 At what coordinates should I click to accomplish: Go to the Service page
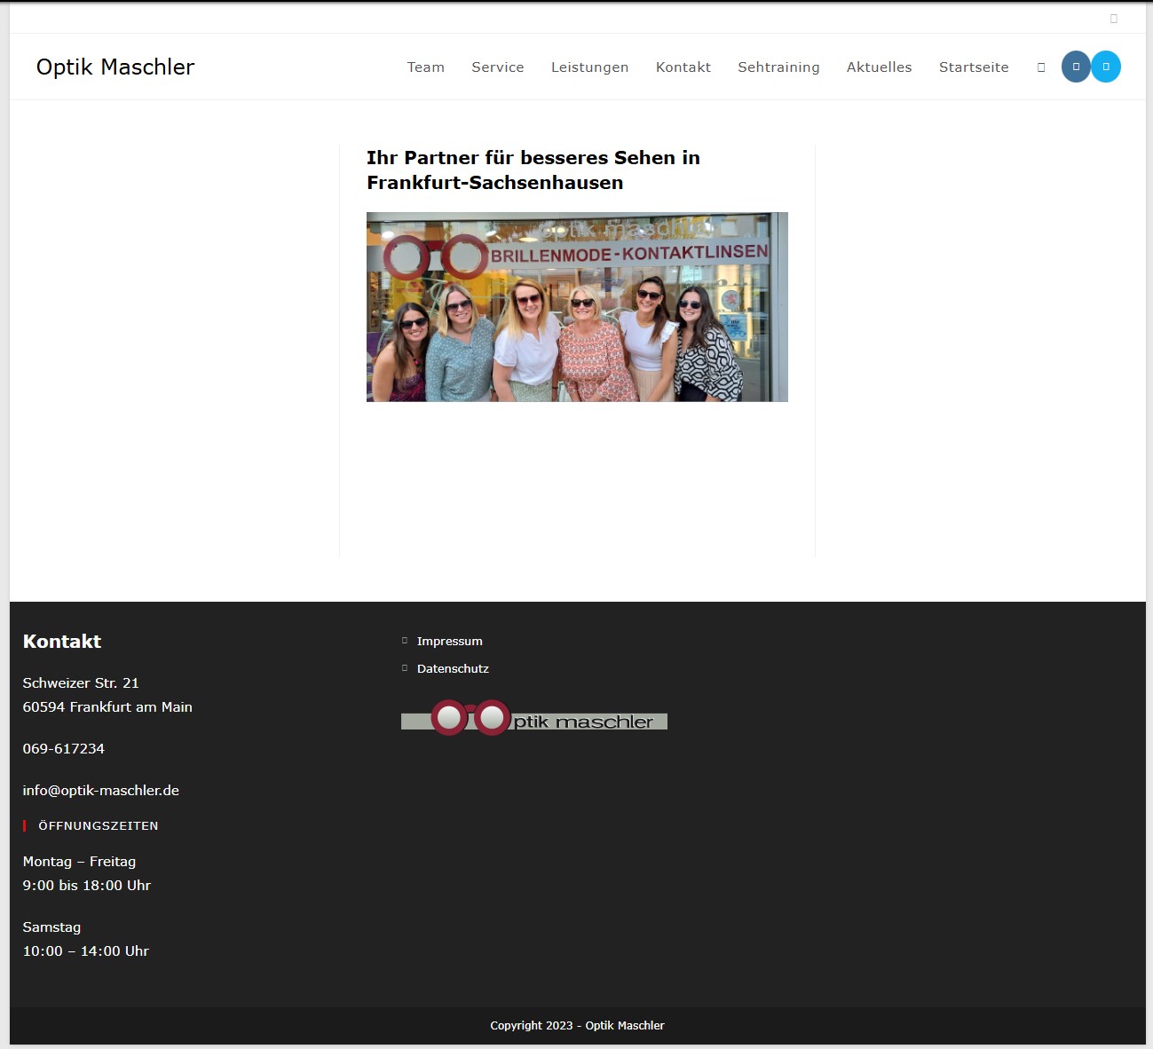pyautogui.click(x=497, y=67)
